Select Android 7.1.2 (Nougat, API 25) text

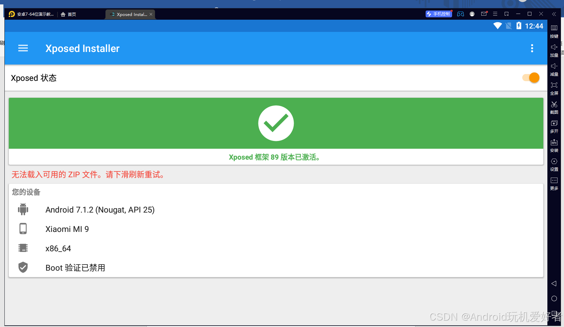pos(100,210)
